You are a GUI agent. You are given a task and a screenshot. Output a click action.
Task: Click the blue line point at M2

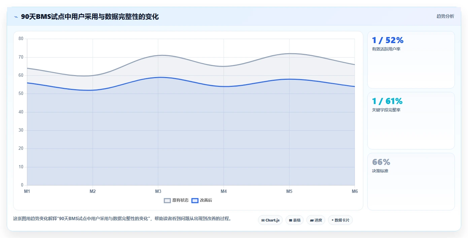point(93,90)
